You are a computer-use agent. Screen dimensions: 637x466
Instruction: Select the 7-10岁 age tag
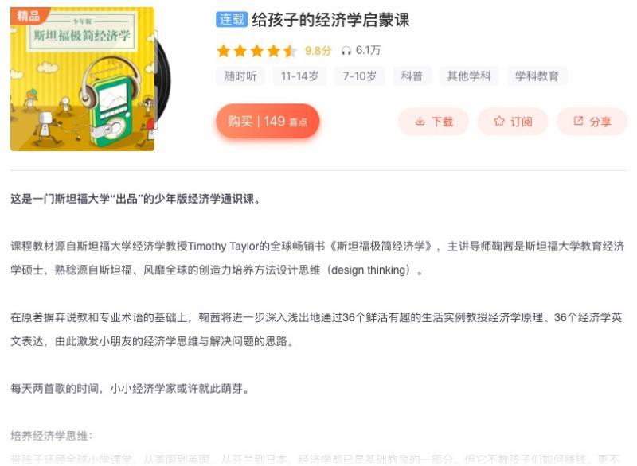point(360,76)
